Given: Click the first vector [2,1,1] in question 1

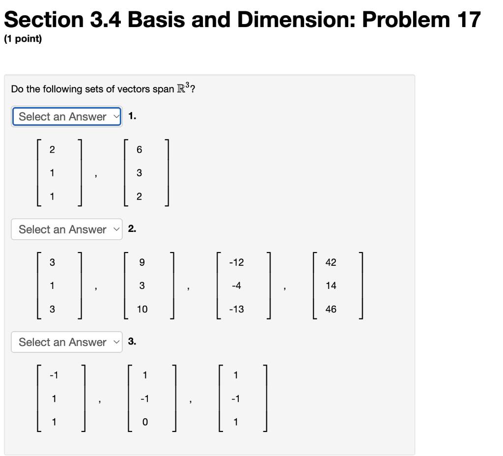Looking at the screenshot, I should coord(59,172).
